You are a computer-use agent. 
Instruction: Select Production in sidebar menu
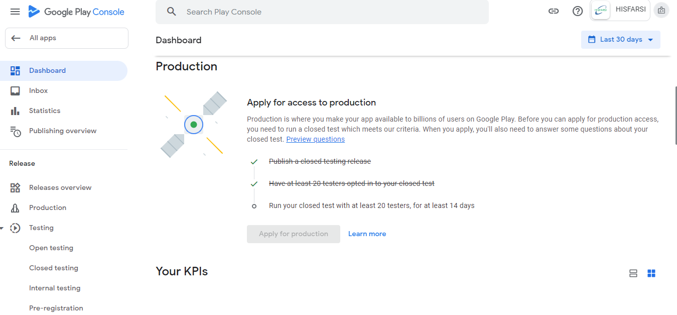(64, 208)
